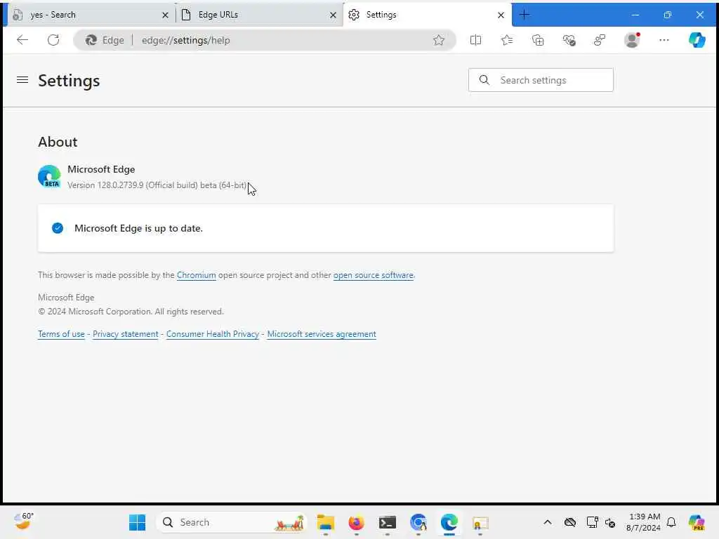
Task: Click the magnifier icon in Search settings
Action: (484, 80)
